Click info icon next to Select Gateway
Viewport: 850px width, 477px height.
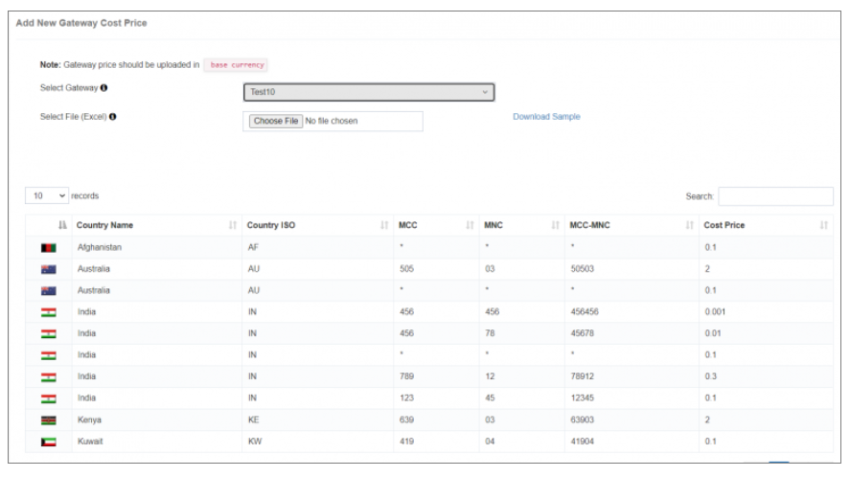pos(103,88)
